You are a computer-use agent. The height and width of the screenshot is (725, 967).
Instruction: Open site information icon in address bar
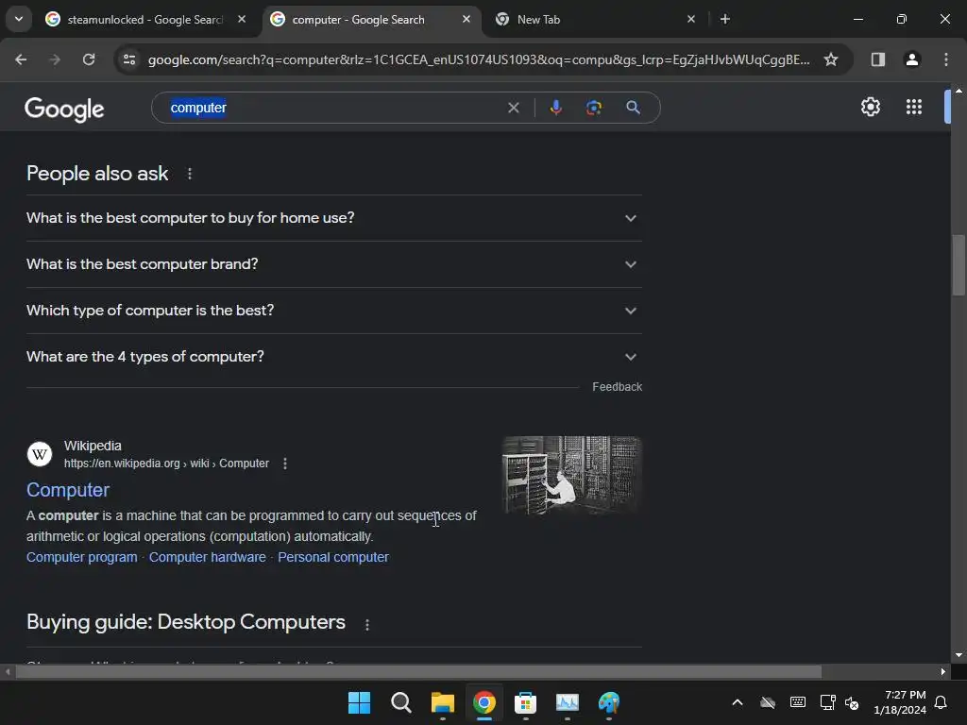[x=129, y=59]
